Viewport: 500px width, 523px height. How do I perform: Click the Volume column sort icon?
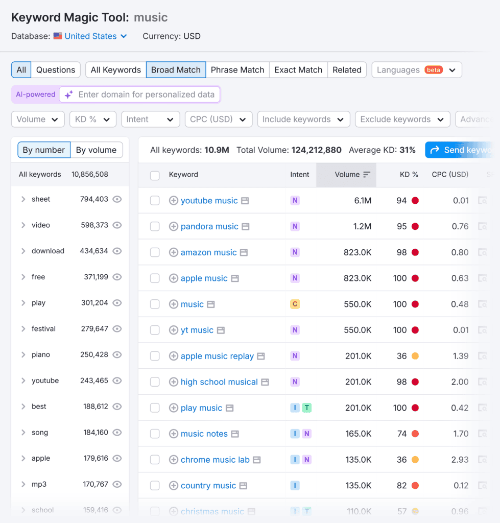click(367, 175)
